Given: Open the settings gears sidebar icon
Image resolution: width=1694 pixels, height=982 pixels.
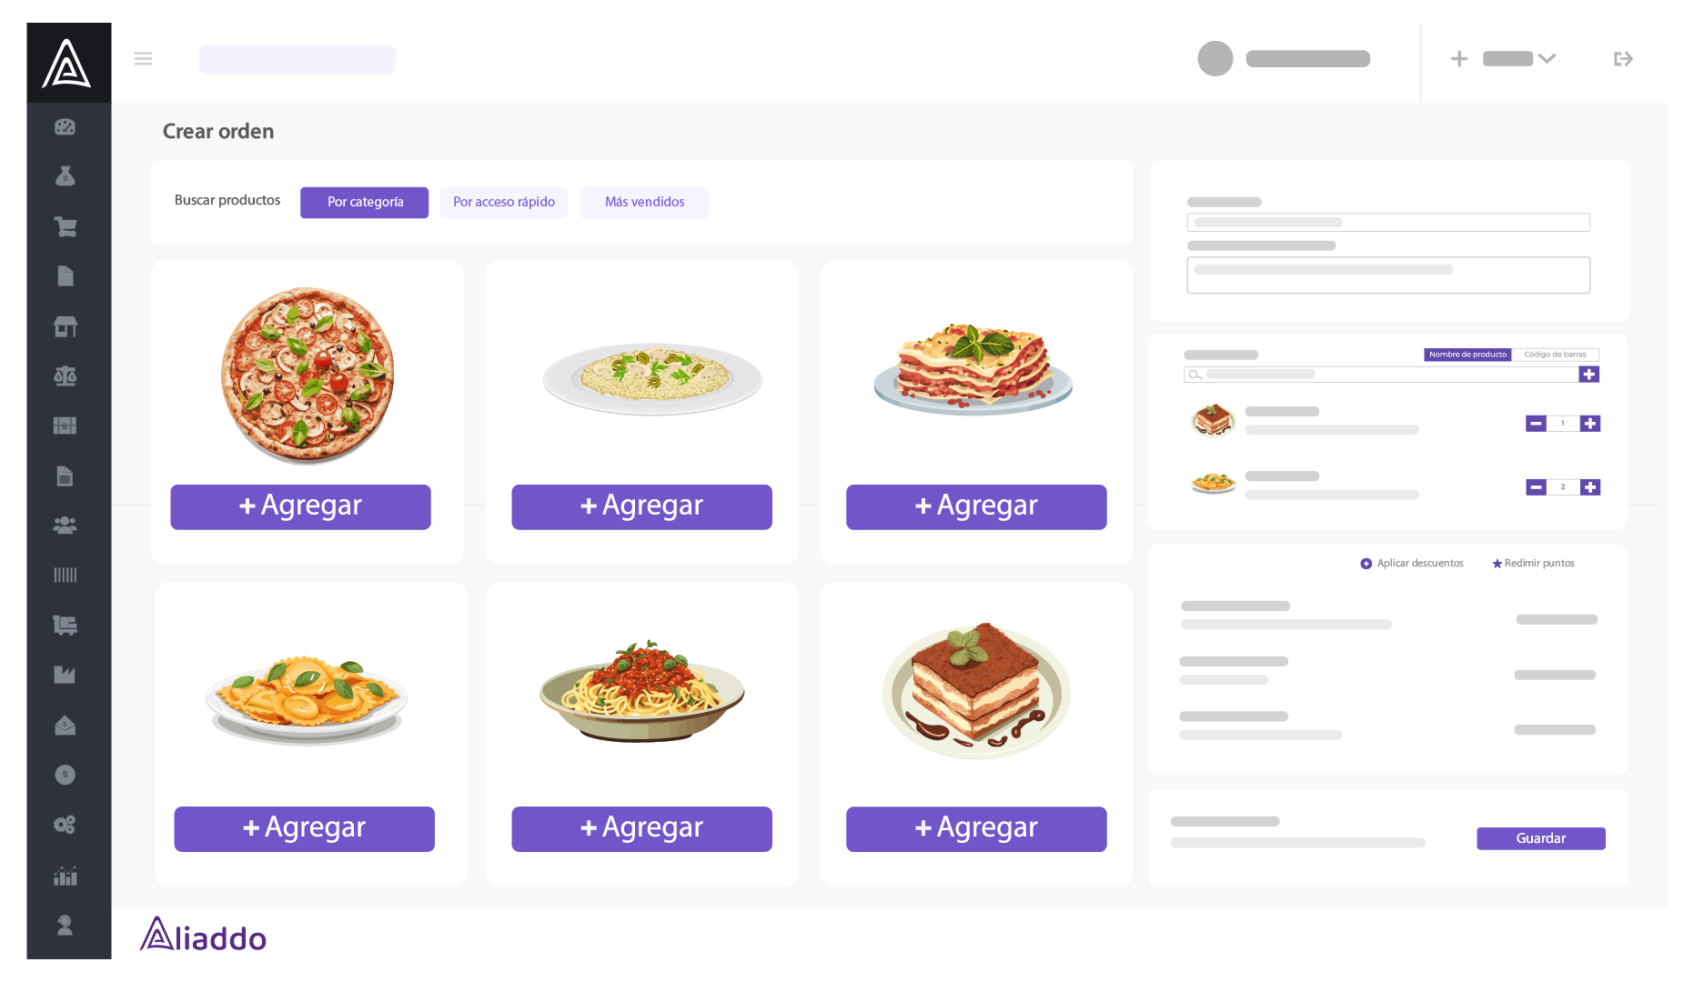Looking at the screenshot, I should click(x=65, y=825).
